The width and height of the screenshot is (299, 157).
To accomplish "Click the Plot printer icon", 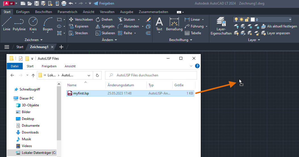I will pyautogui.click(x=64, y=3).
